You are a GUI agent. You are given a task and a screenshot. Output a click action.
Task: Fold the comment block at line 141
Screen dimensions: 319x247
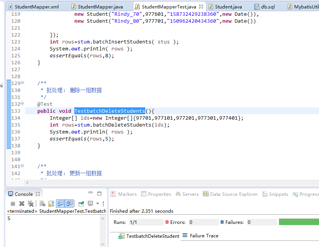click(22, 166)
